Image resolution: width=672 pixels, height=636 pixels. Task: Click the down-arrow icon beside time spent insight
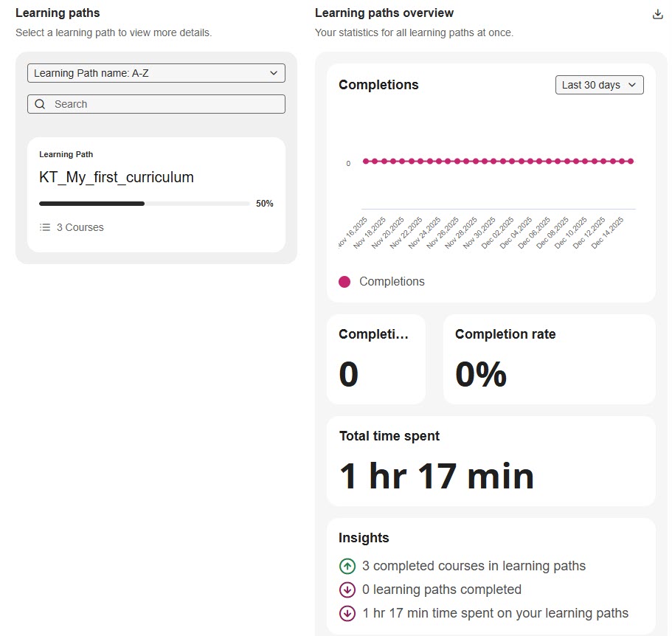pos(347,613)
